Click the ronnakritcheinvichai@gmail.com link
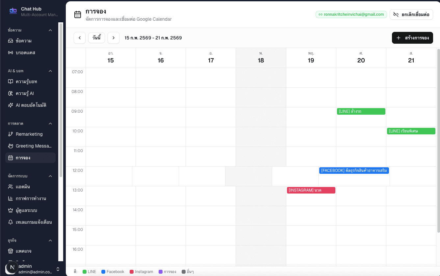 click(x=351, y=14)
